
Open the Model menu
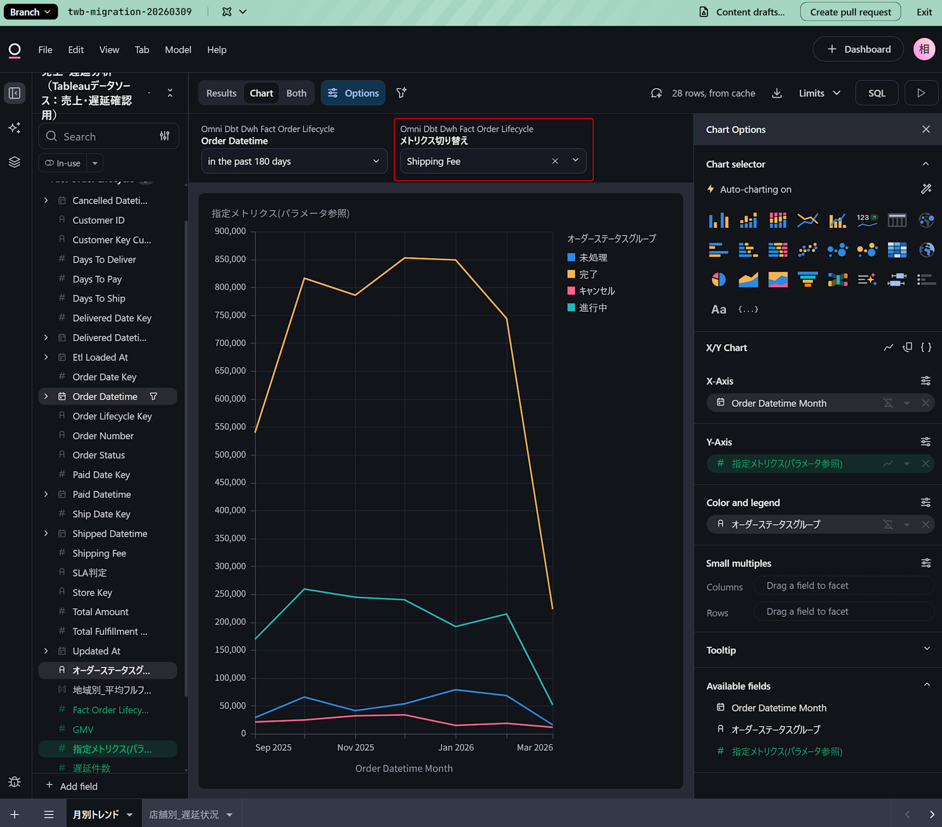[178, 50]
